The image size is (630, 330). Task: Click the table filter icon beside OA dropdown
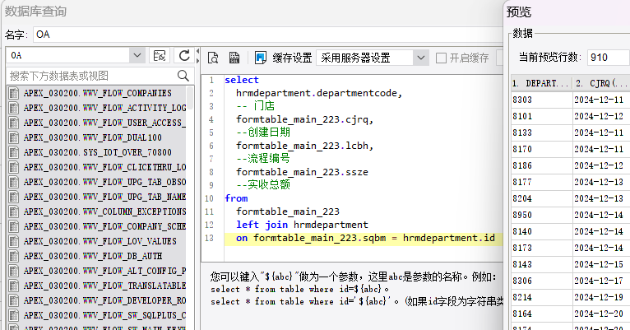[160, 55]
